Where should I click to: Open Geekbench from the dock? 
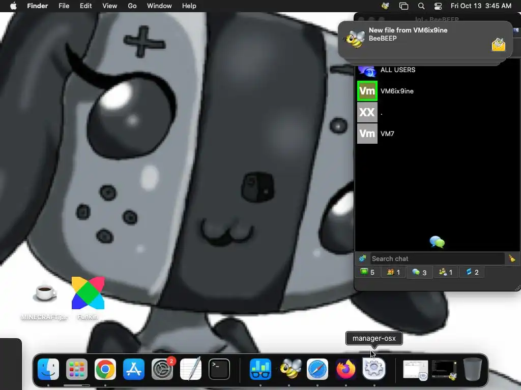pos(260,369)
